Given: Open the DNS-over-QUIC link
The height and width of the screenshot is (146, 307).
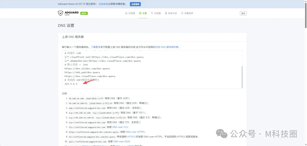Looking at the screenshot, I should pyautogui.click(x=122, y=141).
